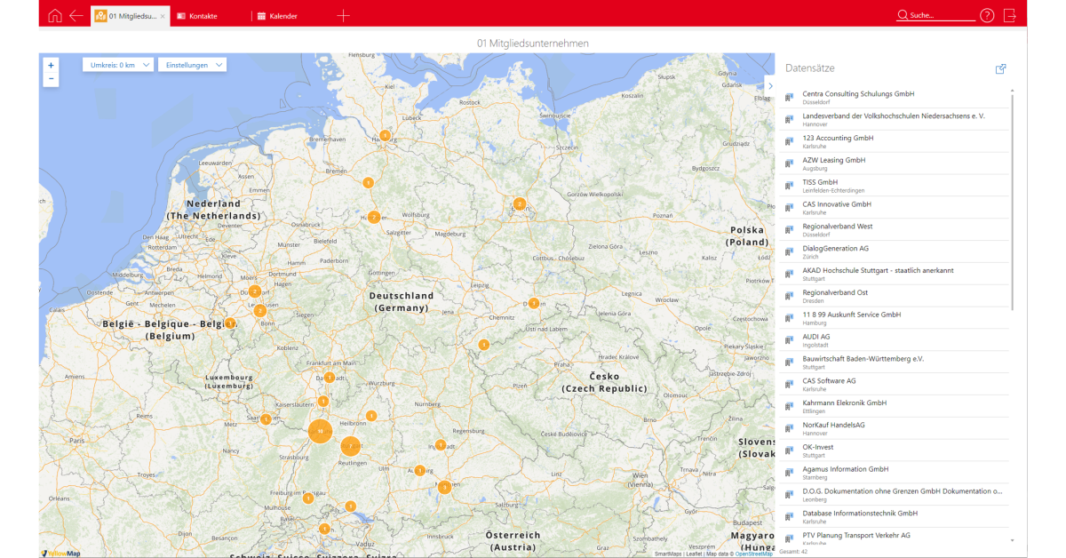The width and height of the screenshot is (1066, 558).
Task: Click the cluster marker over Berlin
Action: coord(520,204)
